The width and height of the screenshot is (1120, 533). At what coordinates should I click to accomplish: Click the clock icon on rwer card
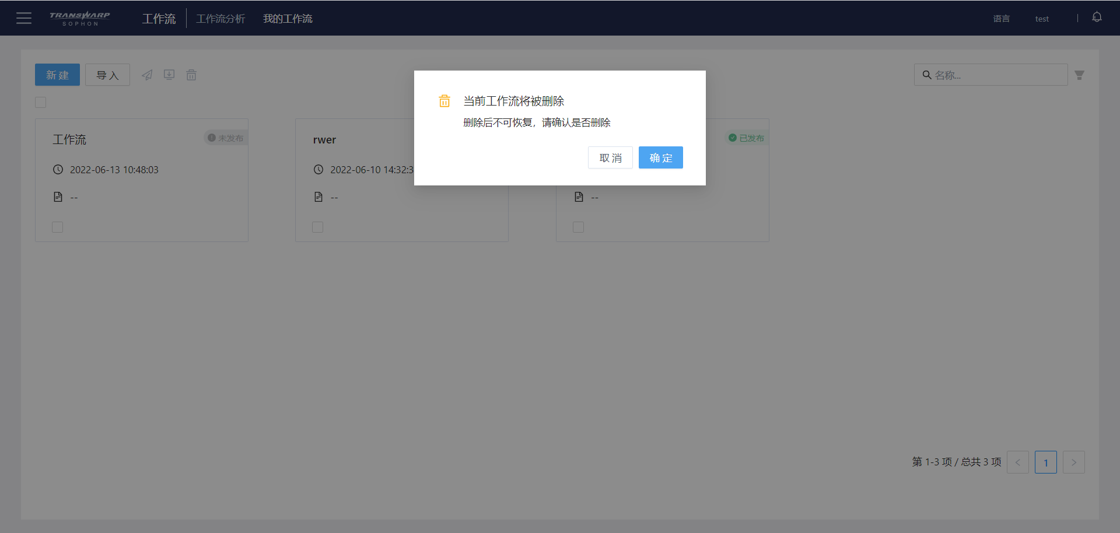[x=318, y=170]
